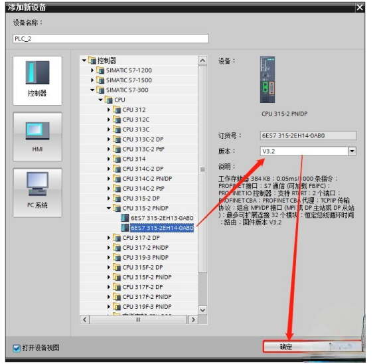Open the 版本 V3.2 dropdown

coord(352,151)
